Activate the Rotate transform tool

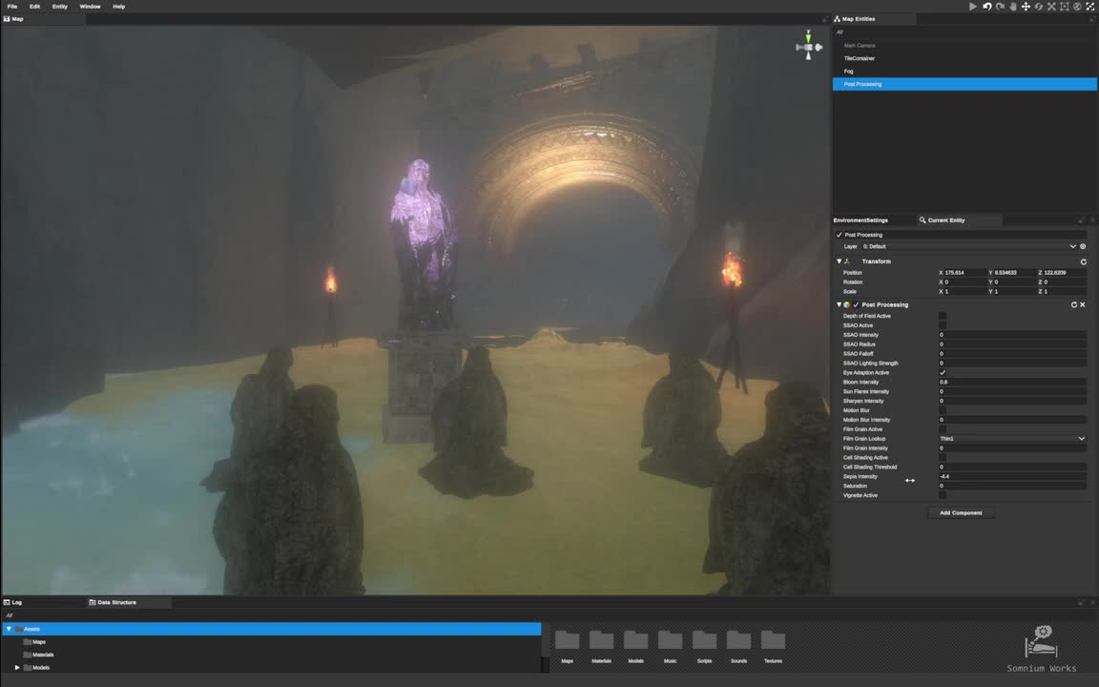pos(1039,6)
